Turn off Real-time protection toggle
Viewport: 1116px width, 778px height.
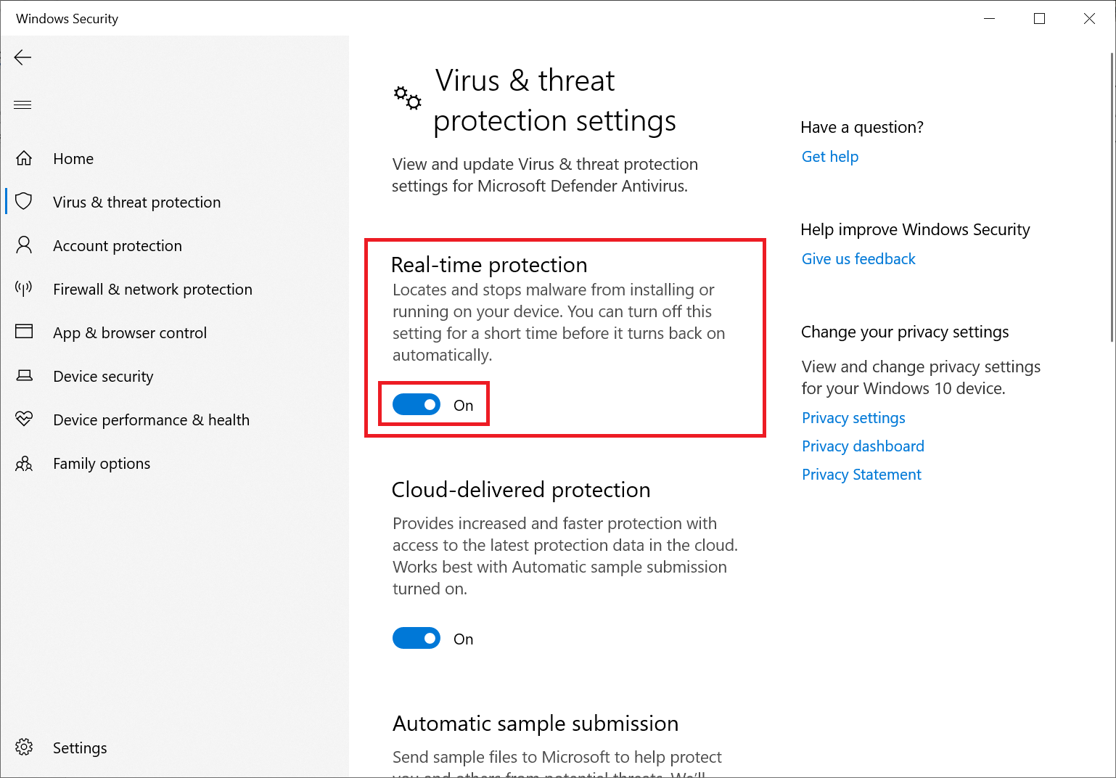[x=417, y=405]
